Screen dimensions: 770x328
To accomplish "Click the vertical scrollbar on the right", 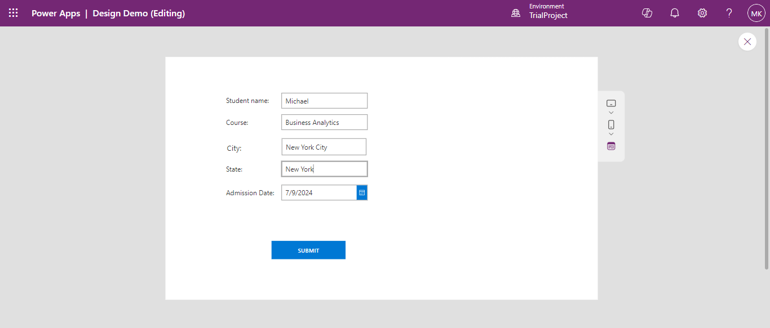I will tap(767, 152).
